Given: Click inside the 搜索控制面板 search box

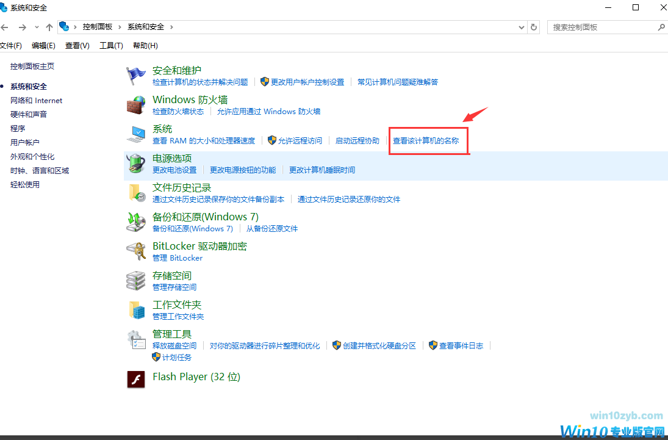Looking at the screenshot, I should (x=604, y=27).
